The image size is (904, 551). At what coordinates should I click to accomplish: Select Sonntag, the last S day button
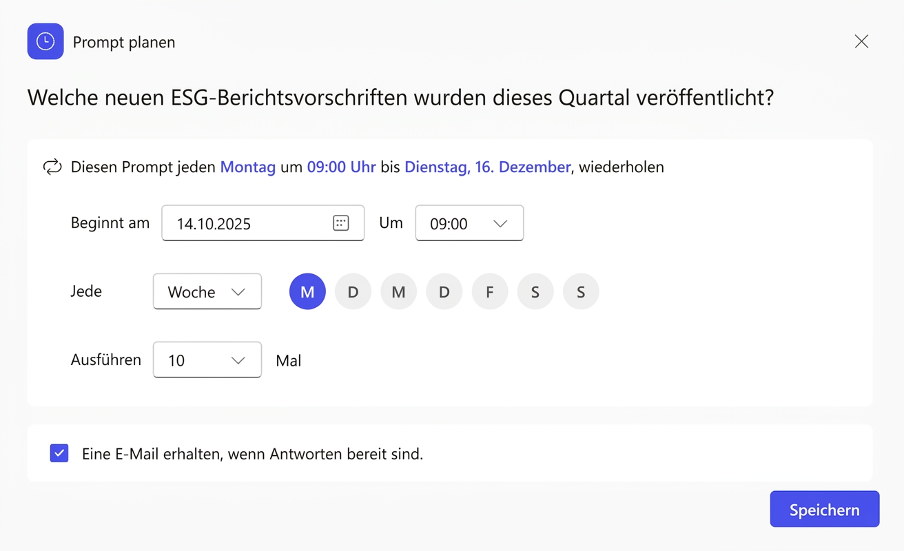click(x=581, y=291)
